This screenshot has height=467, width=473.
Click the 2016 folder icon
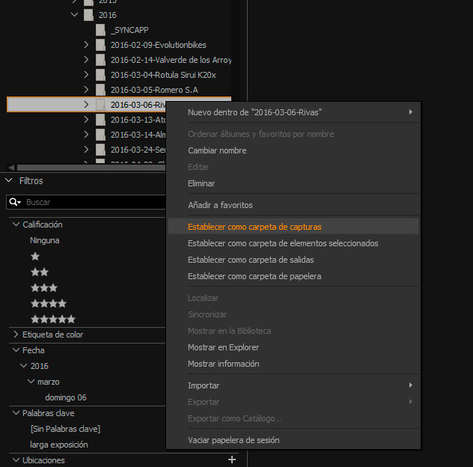(x=88, y=15)
